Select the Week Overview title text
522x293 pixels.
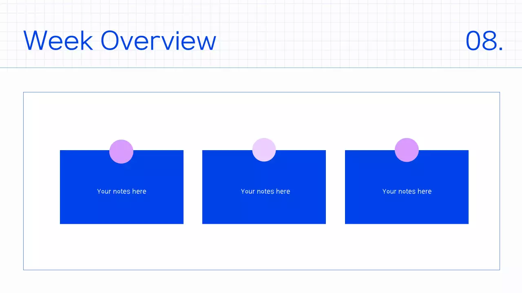(x=119, y=41)
